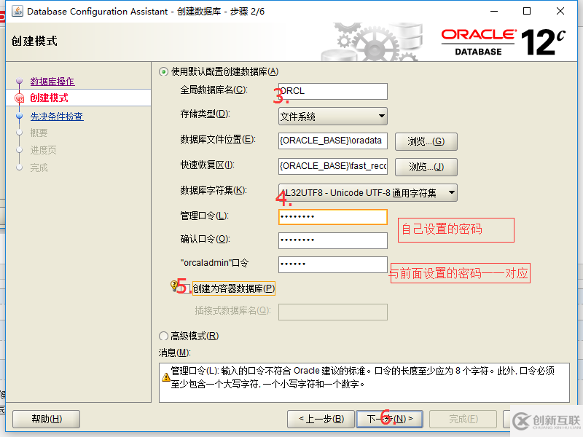The height and width of the screenshot is (437, 583).
Task: Select 高级模式 radio button
Action: coord(163,336)
